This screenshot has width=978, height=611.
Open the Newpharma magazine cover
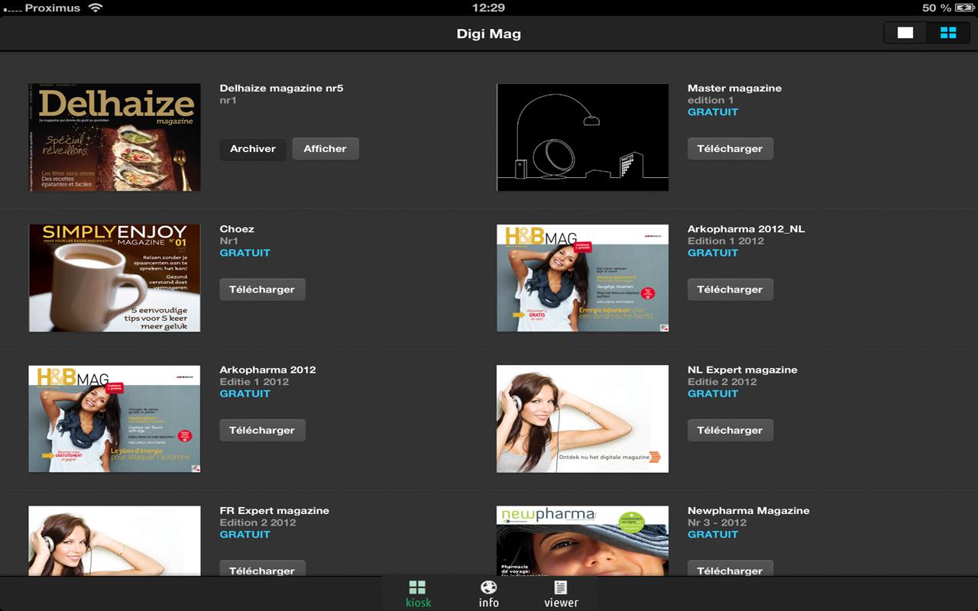pyautogui.click(x=583, y=541)
